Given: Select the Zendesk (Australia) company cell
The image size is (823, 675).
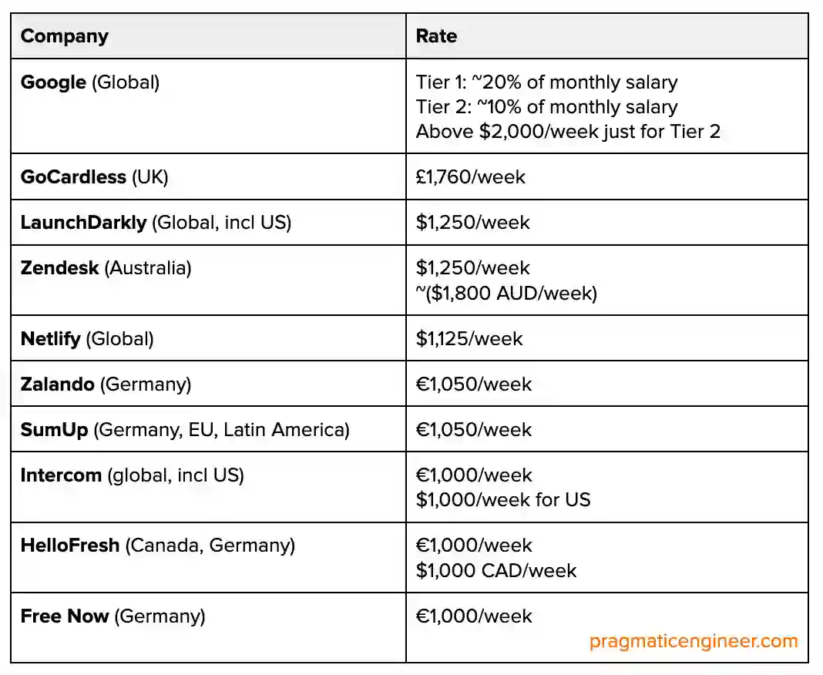Looking at the screenshot, I should point(106,268).
